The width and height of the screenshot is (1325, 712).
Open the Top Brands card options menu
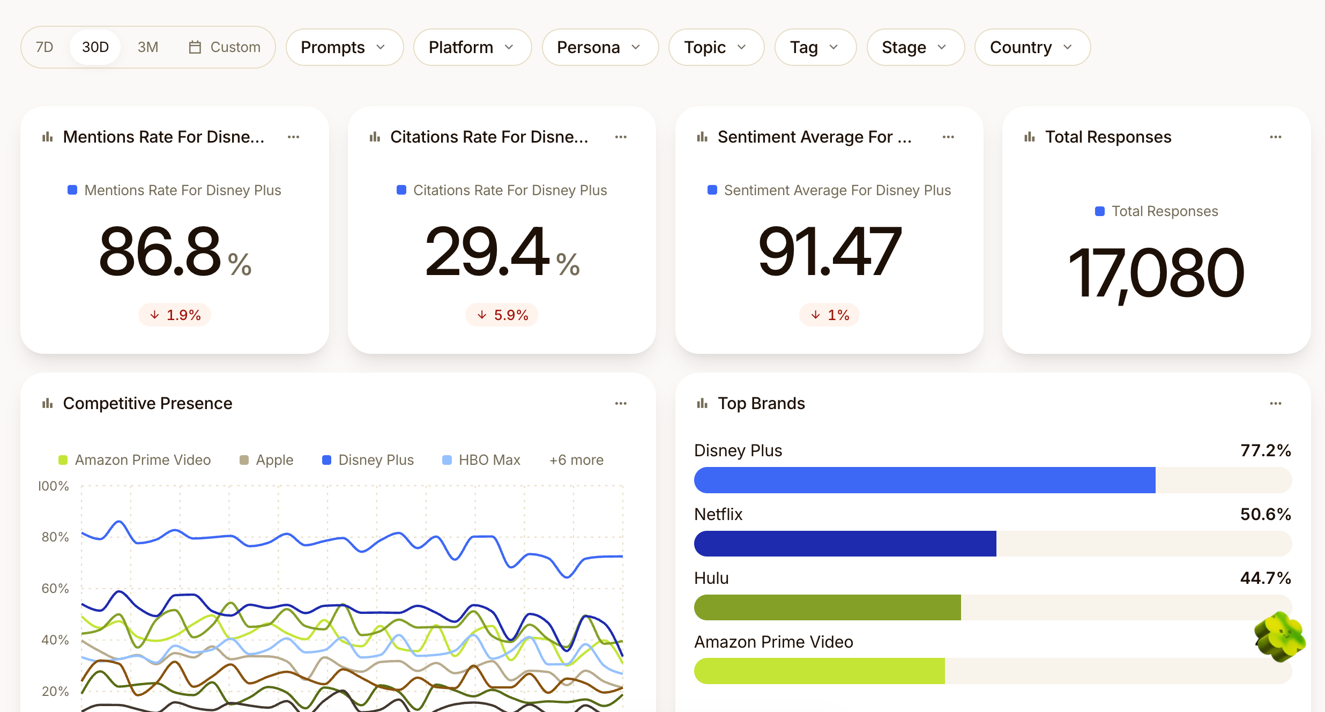click(1276, 404)
